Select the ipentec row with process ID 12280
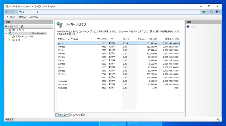The height and width of the screenshot is (126, 226). [118, 67]
